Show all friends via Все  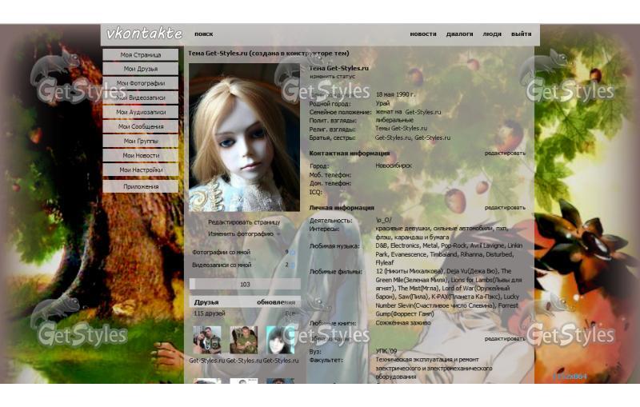(x=290, y=313)
